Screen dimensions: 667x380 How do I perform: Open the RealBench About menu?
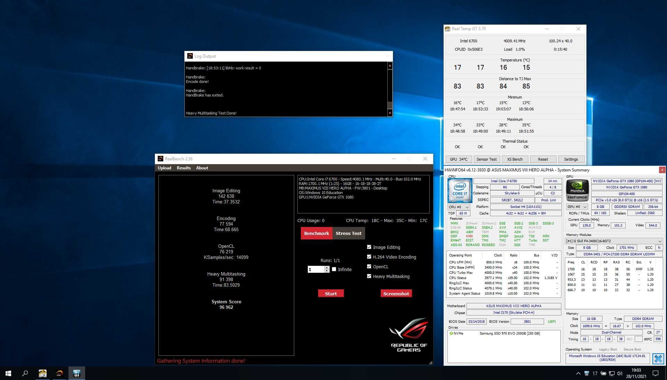click(202, 168)
